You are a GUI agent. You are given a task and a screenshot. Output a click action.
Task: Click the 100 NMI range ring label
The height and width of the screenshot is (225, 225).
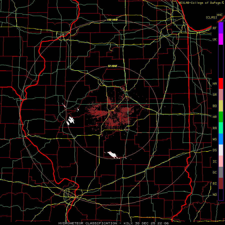pyautogui.click(x=112, y=20)
